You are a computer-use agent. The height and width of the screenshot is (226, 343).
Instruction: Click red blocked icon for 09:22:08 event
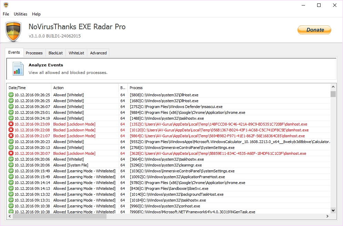tap(11, 130)
